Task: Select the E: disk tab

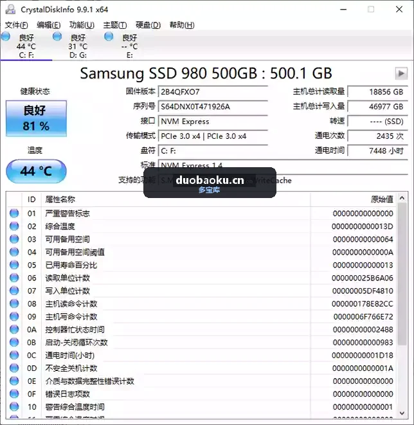Action: (x=129, y=46)
